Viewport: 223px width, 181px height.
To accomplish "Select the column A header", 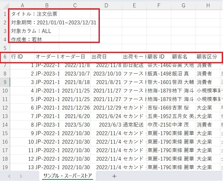I will [x=22, y=5].
